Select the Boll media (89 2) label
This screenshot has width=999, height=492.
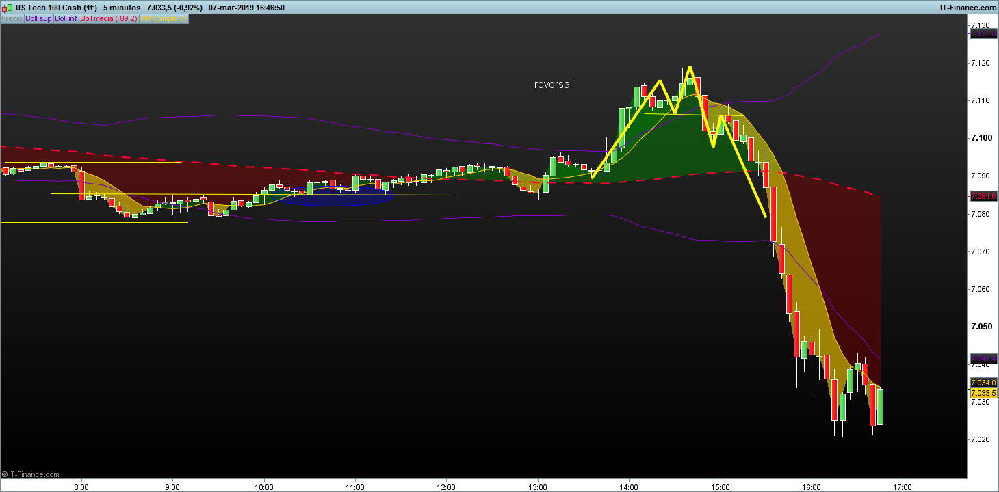point(108,19)
